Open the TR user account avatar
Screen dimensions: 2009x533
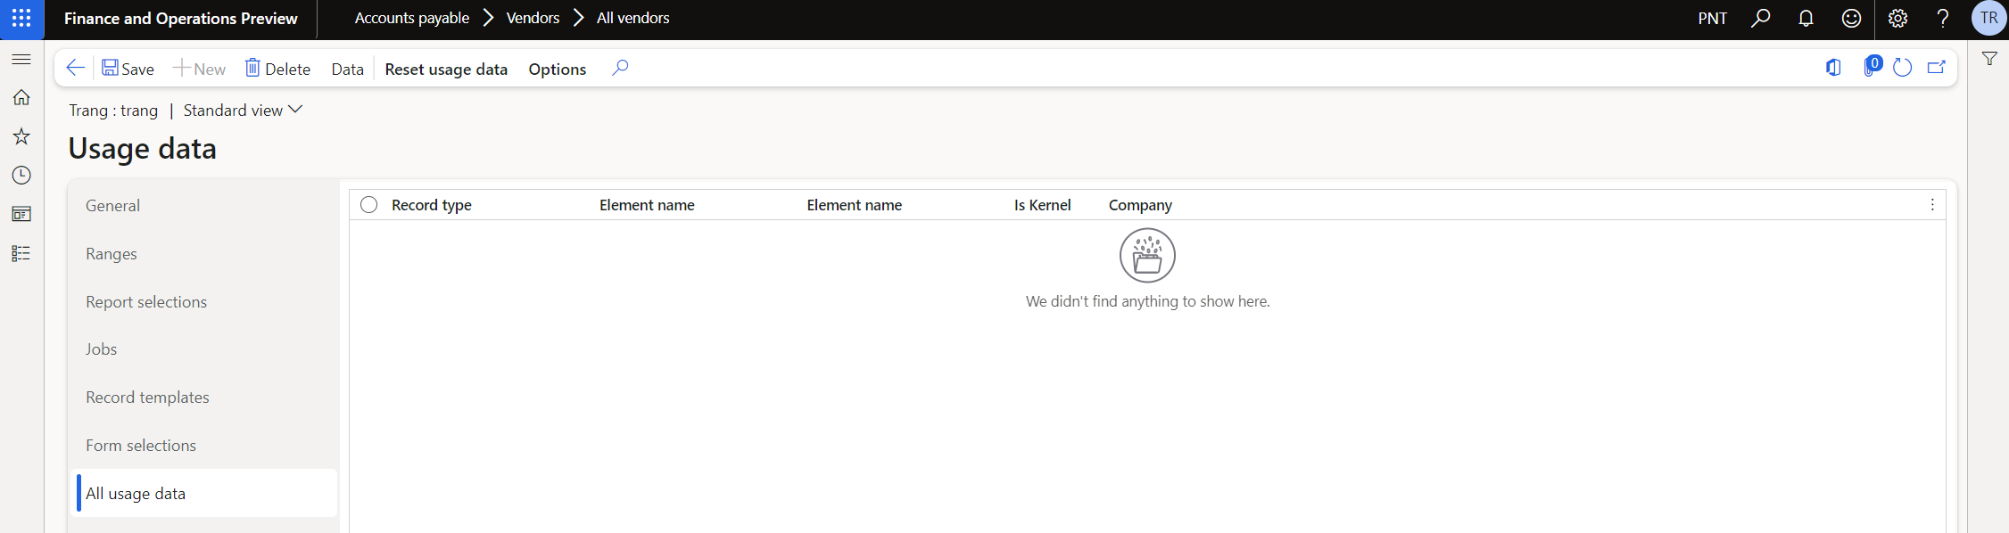pos(1989,18)
